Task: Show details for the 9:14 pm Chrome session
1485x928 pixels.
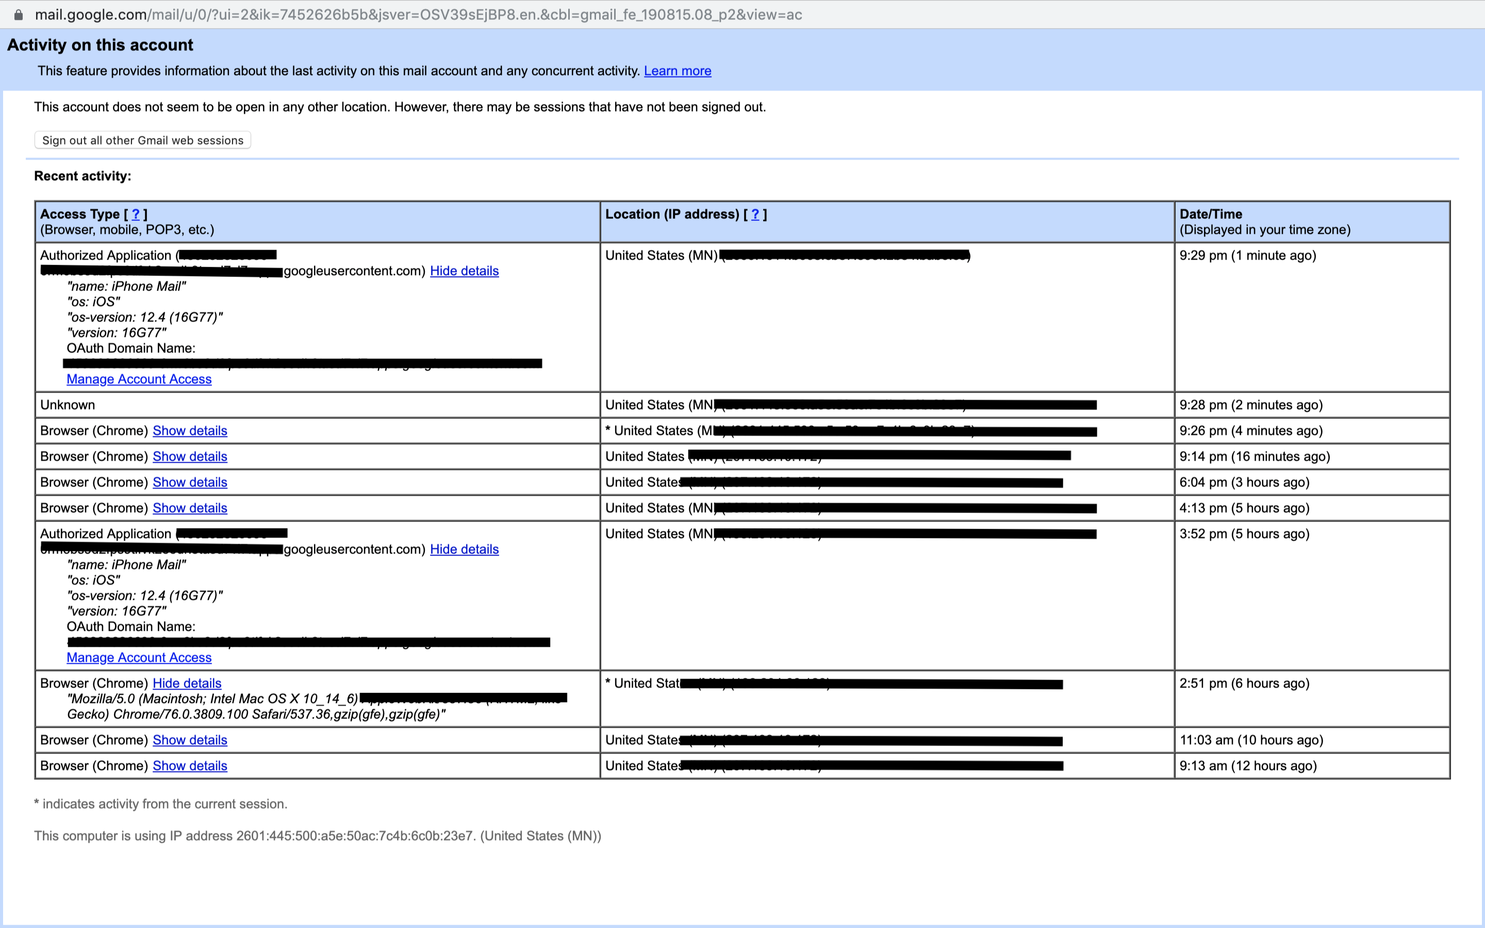Action: pyautogui.click(x=190, y=456)
